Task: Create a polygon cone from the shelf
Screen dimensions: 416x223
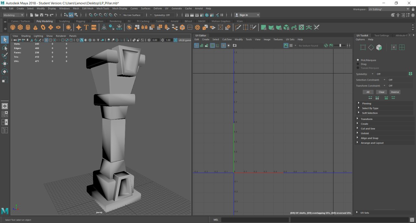Action: (x=35, y=27)
